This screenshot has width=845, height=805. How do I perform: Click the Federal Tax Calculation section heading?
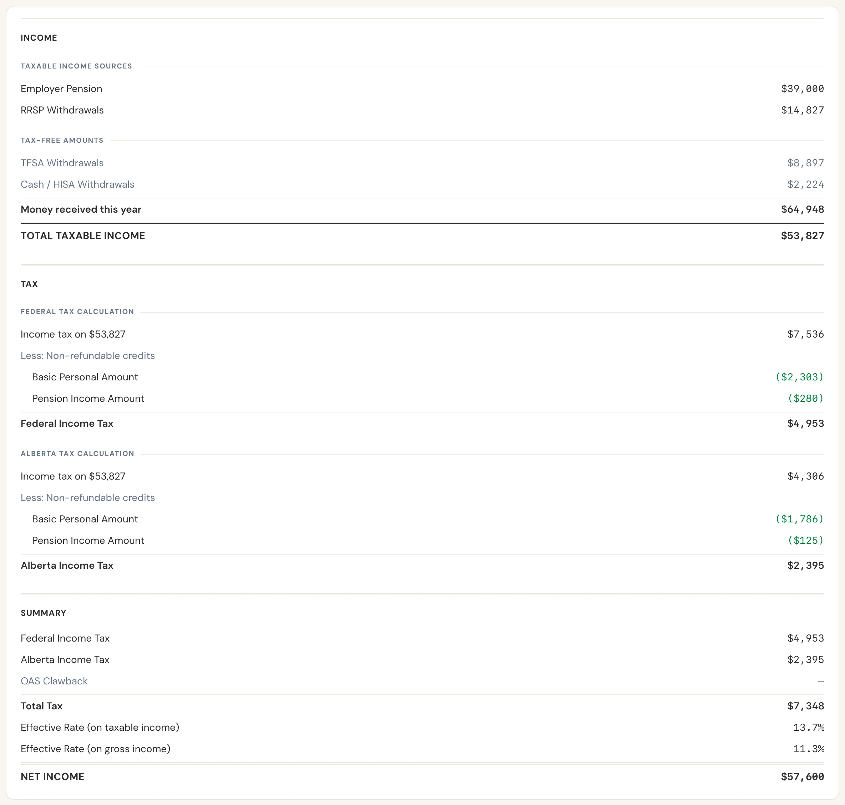coord(77,312)
